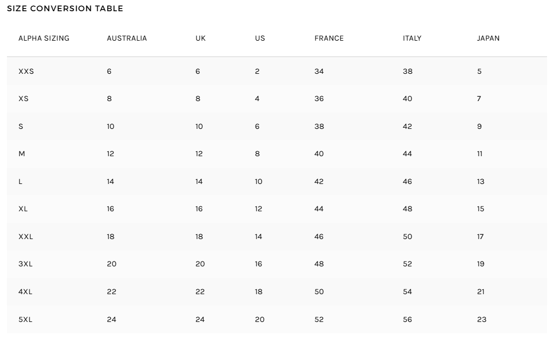The width and height of the screenshot is (554, 338).
Task: Select the XL size row label
Action: [23, 209]
